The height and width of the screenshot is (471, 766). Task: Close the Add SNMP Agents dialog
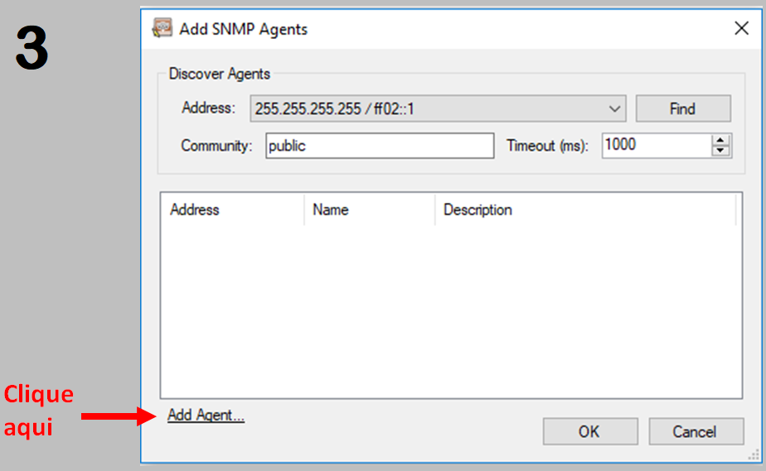click(x=741, y=28)
